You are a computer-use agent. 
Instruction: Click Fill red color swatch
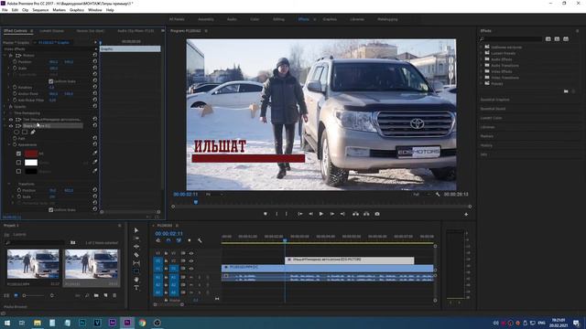[x=31, y=154]
